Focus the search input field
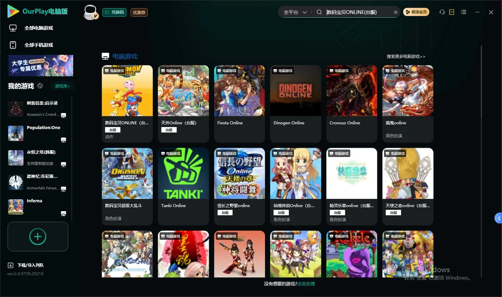502x297 pixels. click(x=358, y=12)
